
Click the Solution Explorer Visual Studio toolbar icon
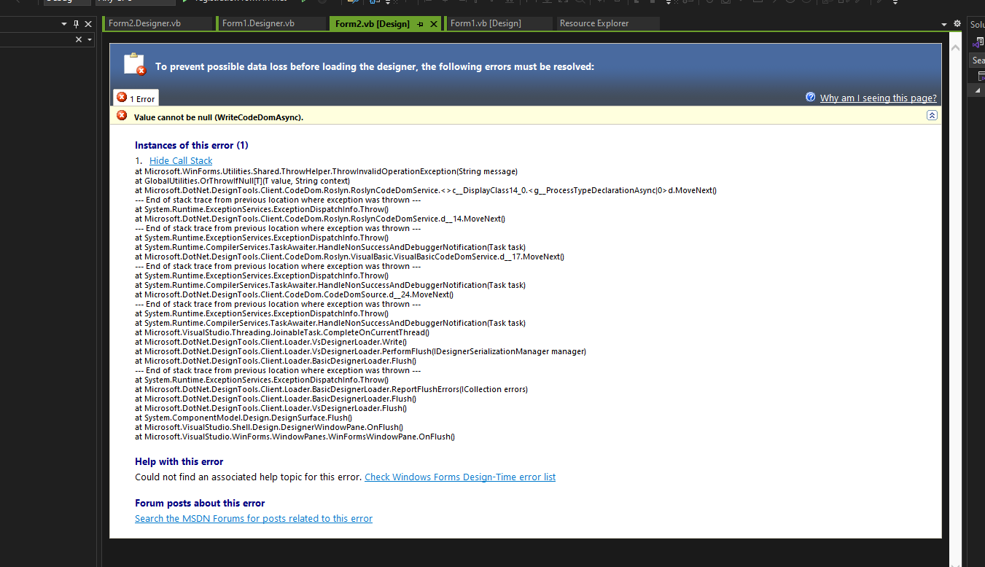click(x=977, y=42)
